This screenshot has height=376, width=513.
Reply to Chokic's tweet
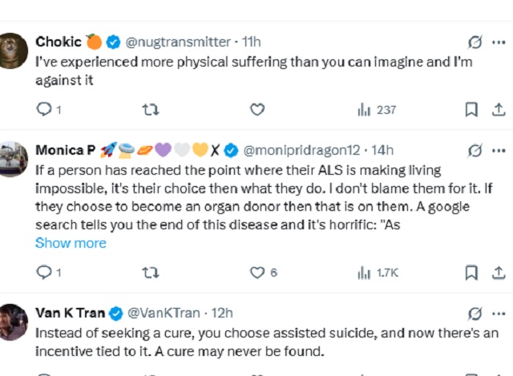[44, 109]
